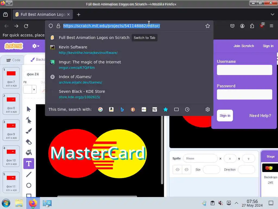Switch to the Backdrops tab
This screenshot has height=209, width=278.
point(37,60)
